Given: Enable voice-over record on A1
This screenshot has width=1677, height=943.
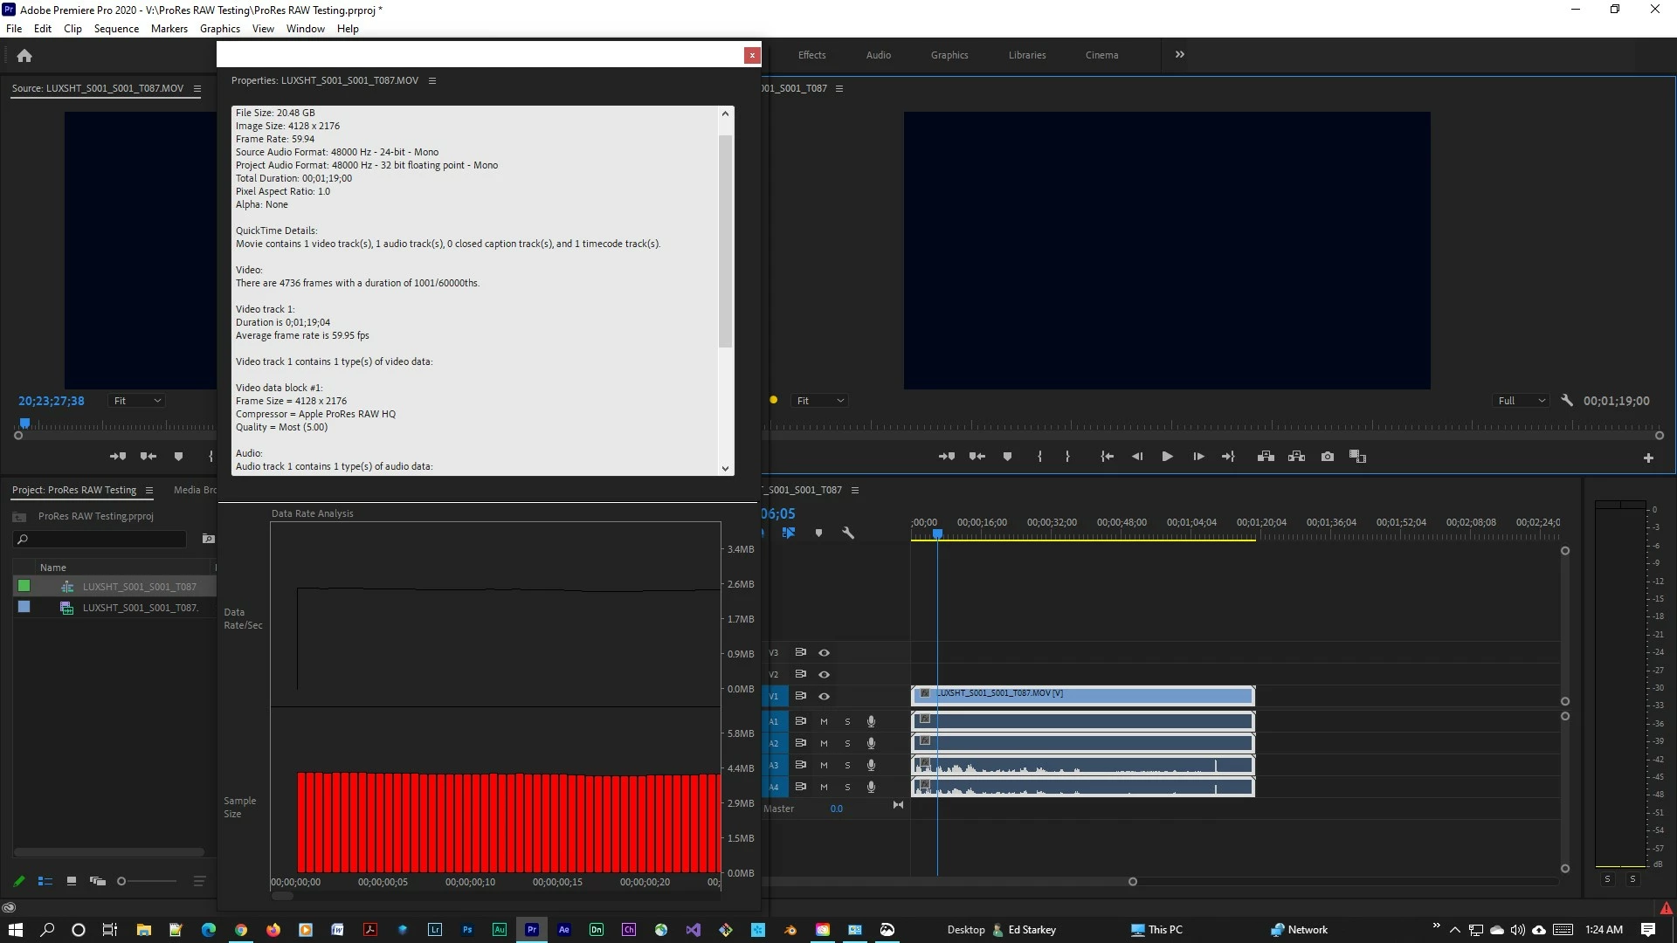Looking at the screenshot, I should [x=871, y=721].
